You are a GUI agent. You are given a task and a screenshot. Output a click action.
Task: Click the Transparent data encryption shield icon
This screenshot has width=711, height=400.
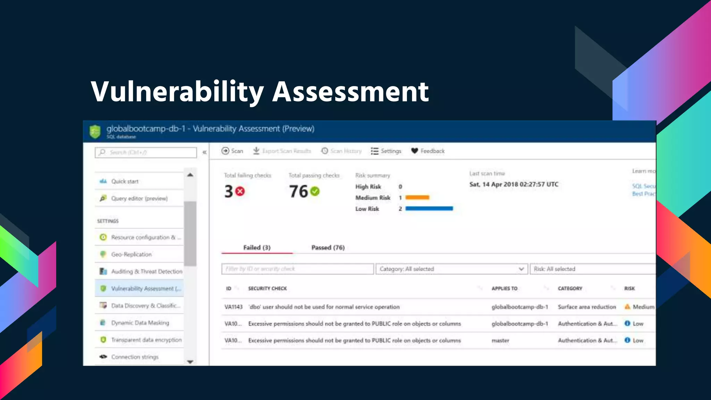103,340
